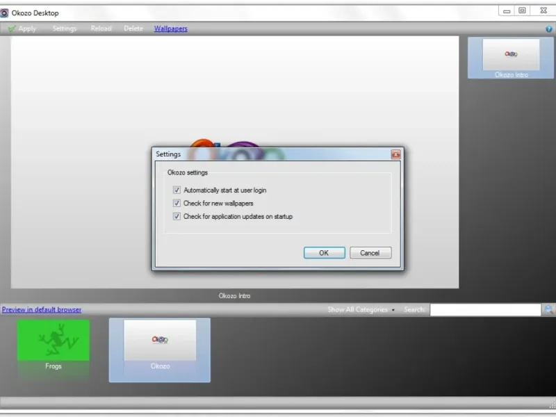Click the search magnifier icon
The width and height of the screenshot is (556, 417).
pos(548,310)
